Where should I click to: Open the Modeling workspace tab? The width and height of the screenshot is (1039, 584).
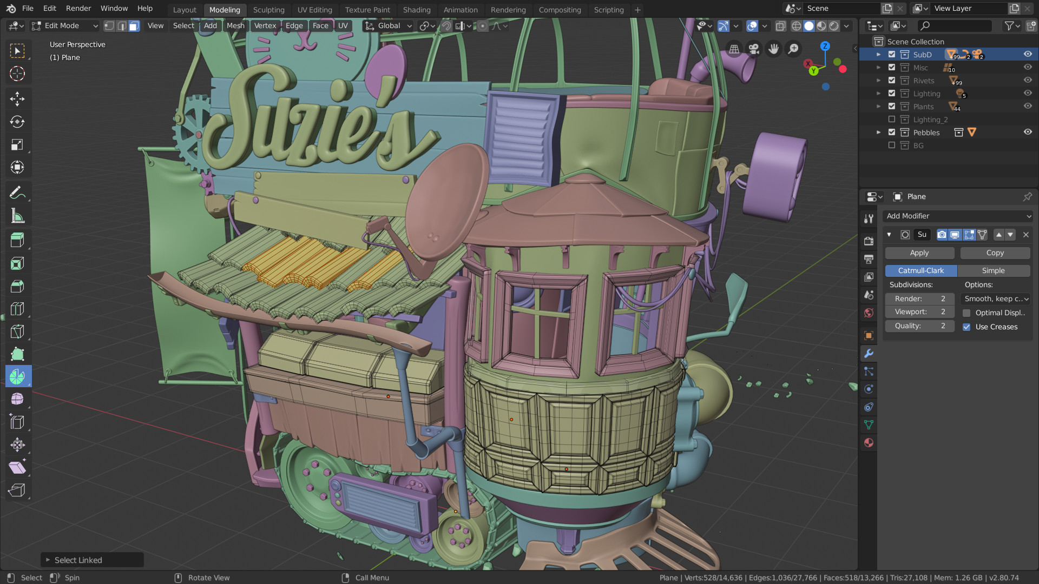click(x=224, y=9)
